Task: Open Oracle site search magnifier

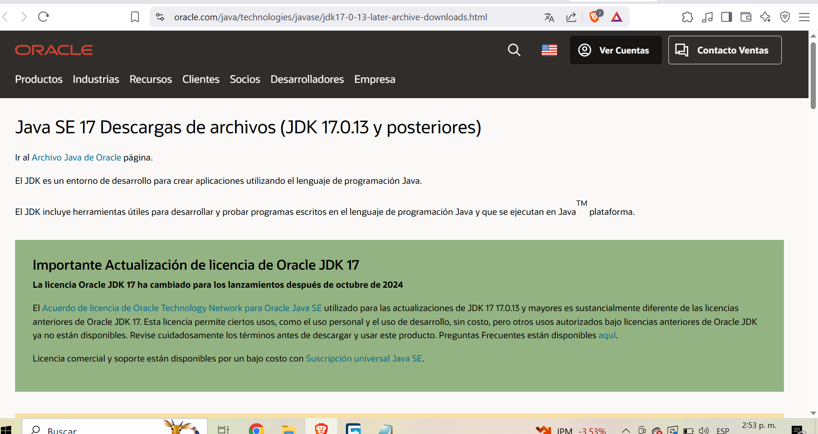Action: pyautogui.click(x=514, y=50)
